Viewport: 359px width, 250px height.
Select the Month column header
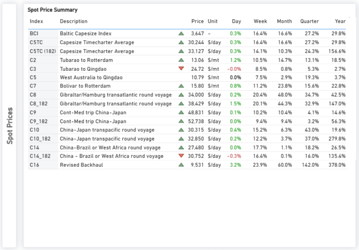284,21
